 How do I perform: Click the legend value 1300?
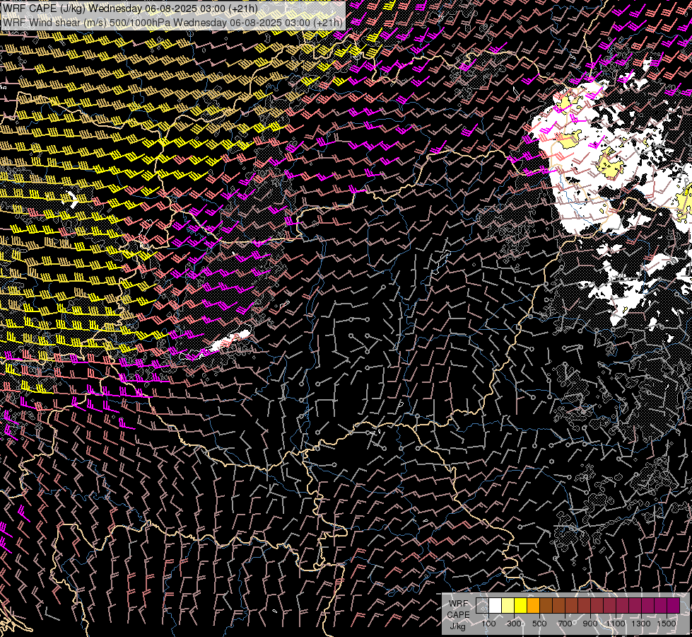(x=641, y=624)
